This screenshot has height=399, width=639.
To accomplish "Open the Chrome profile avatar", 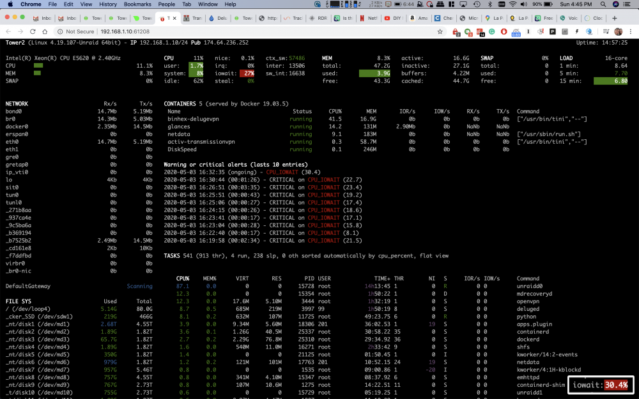I will click(618, 31).
